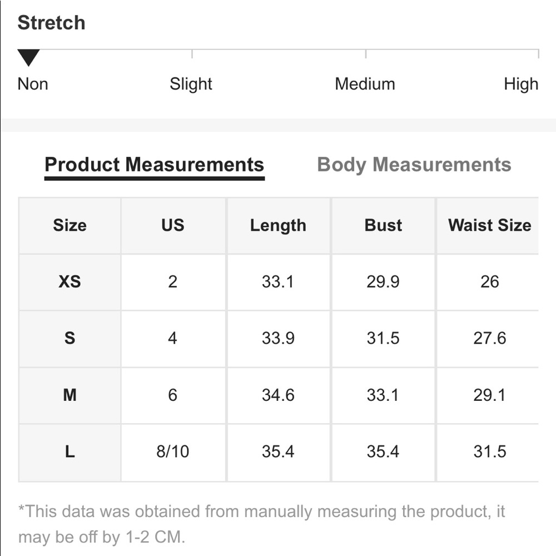Viewport: 556px width, 556px height.
Task: Click the manual measurement disclaimer text
Action: (261, 524)
